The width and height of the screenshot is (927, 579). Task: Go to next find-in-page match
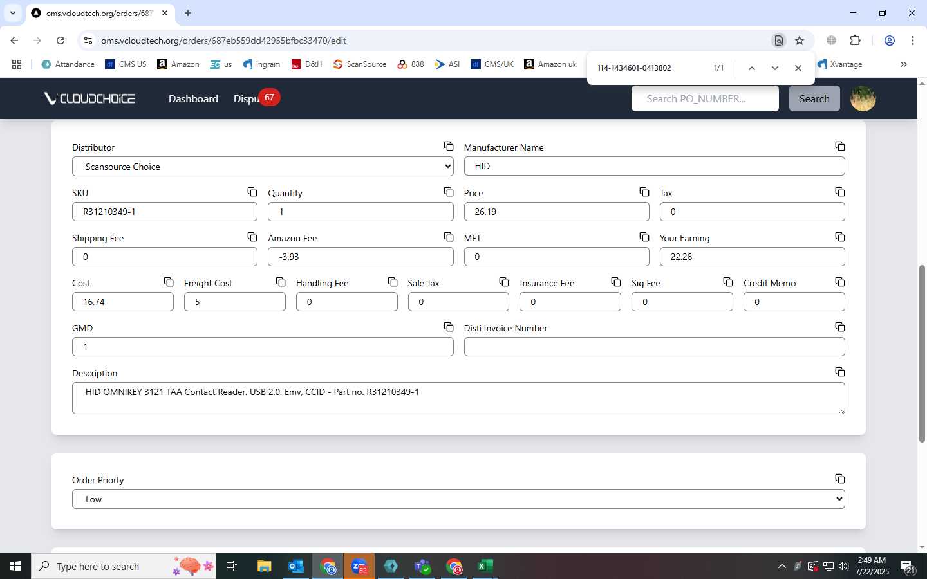click(x=775, y=68)
